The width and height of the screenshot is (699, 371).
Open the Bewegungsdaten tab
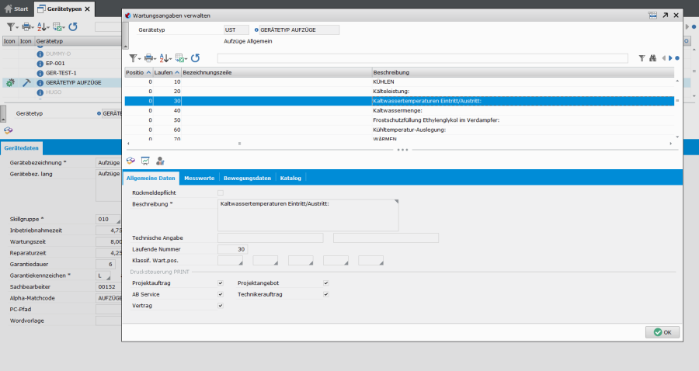[247, 178]
